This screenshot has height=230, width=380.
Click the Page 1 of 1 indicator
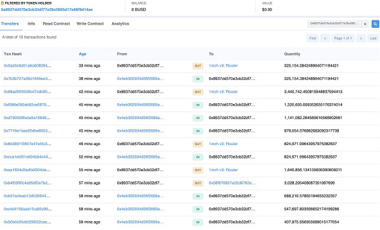[343, 38]
